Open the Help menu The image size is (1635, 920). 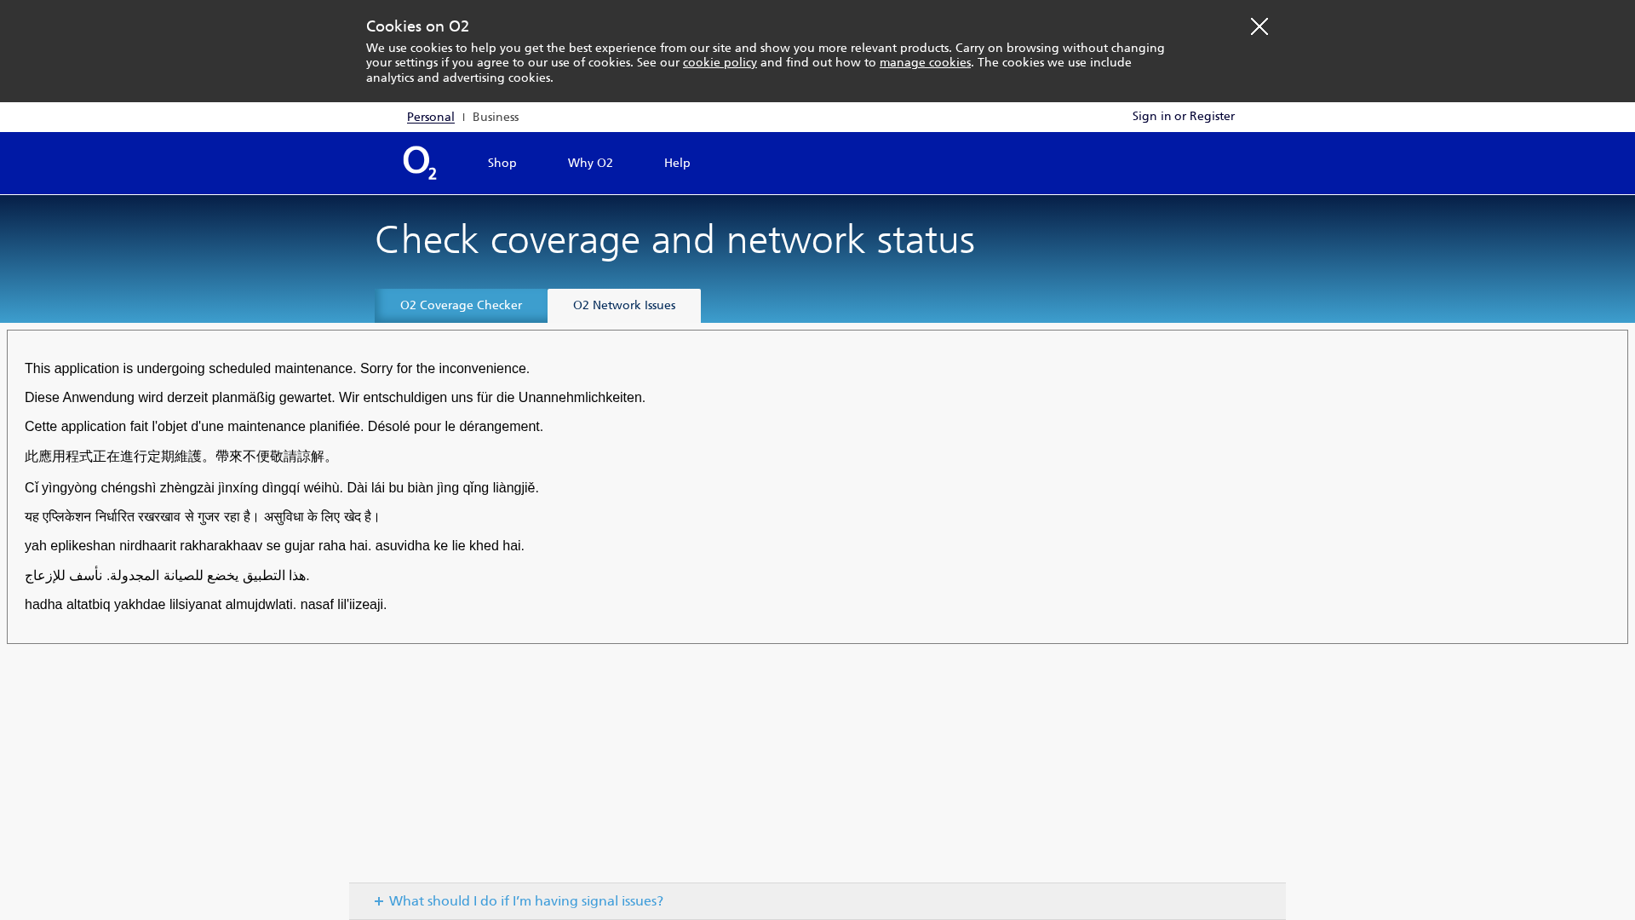(677, 163)
